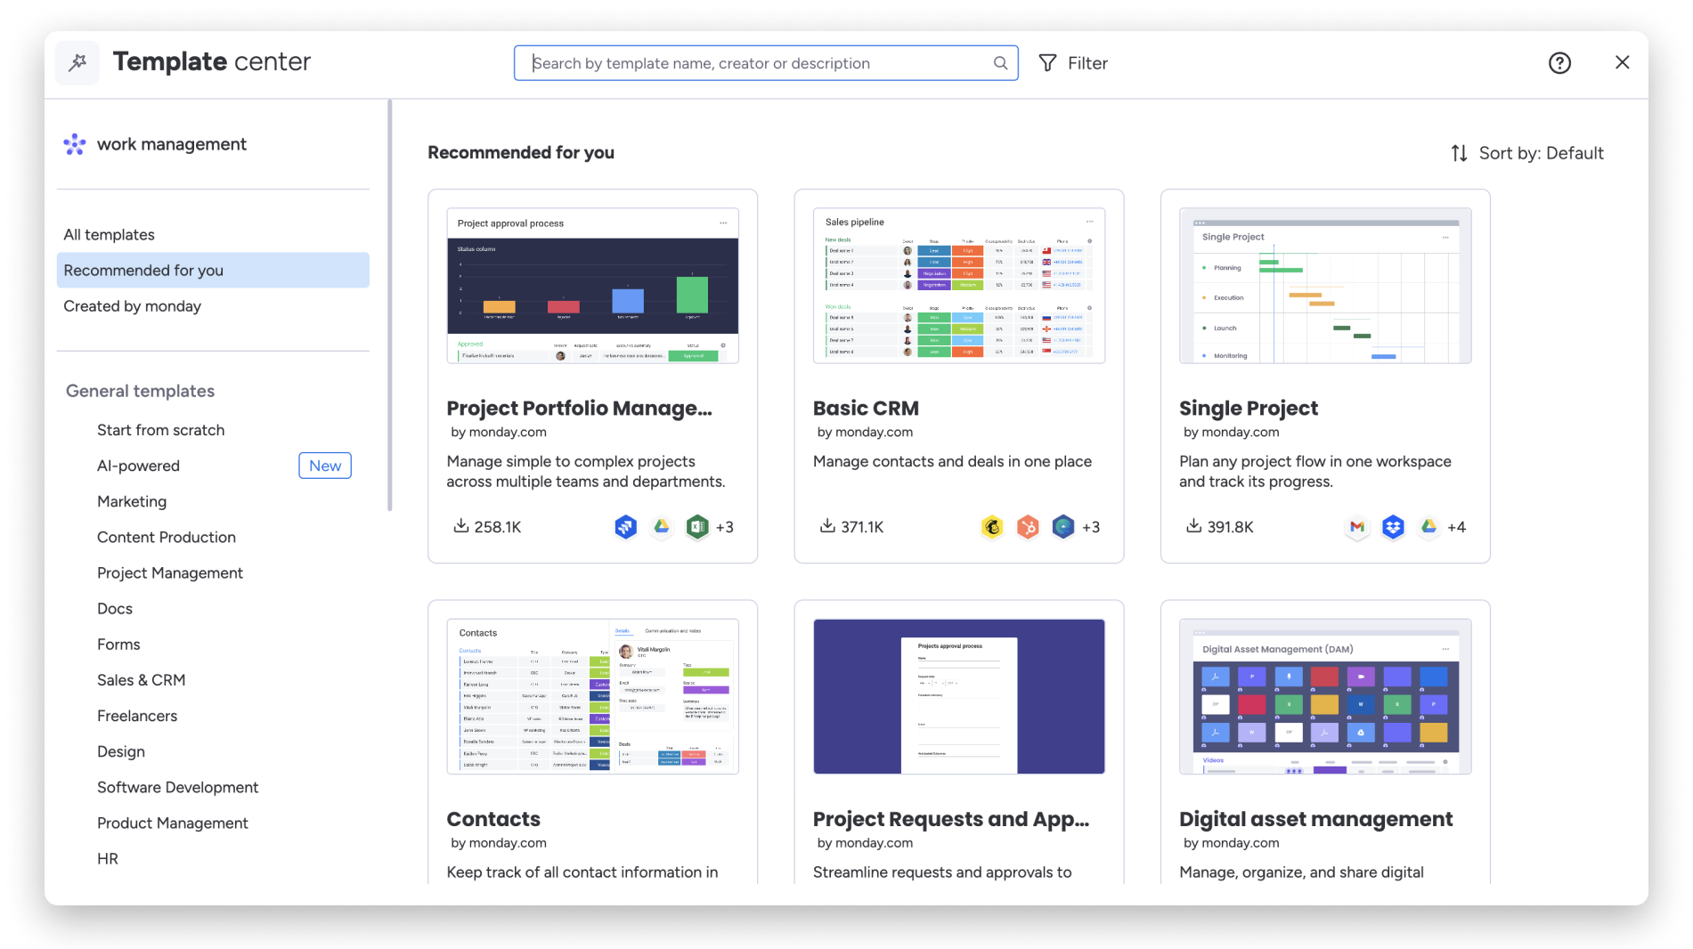Open Product Management category
The height and width of the screenshot is (949, 1693).
pyautogui.click(x=173, y=823)
